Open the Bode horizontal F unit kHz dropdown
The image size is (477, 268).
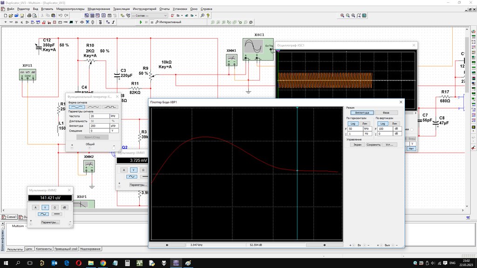point(368,129)
